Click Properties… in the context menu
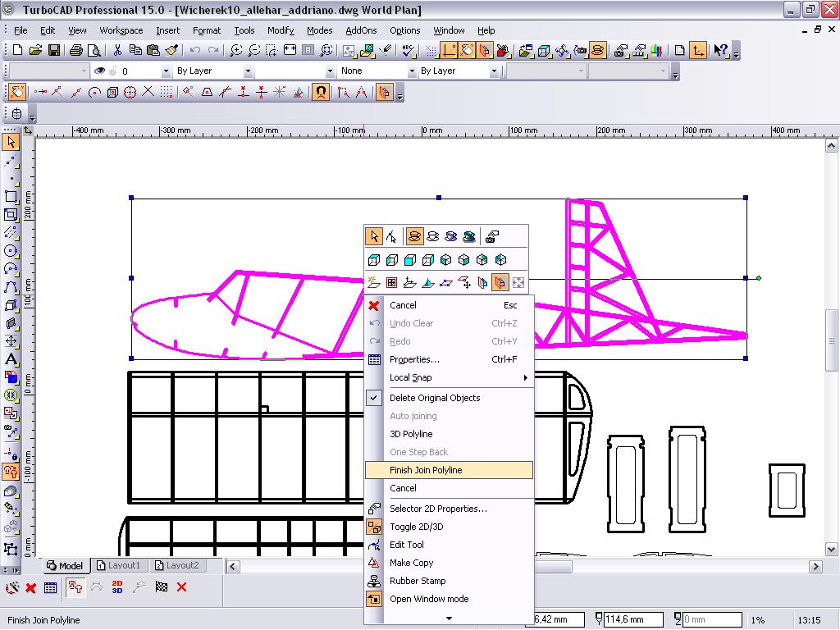 (414, 359)
